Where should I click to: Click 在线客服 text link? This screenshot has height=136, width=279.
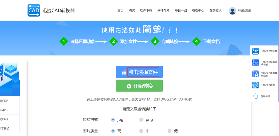pyautogui.click(x=265, y=97)
